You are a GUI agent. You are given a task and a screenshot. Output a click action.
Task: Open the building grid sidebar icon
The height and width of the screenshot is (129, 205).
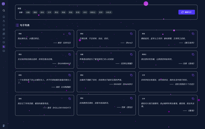[4, 34]
